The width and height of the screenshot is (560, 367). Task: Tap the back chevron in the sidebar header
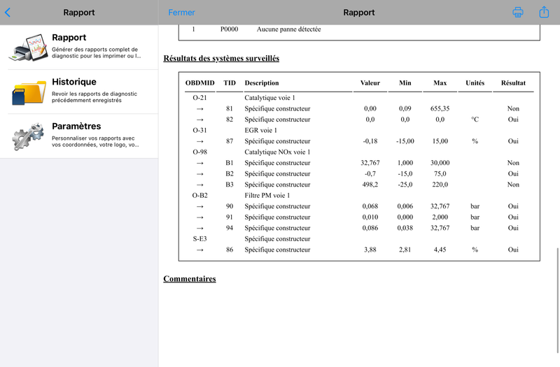[8, 13]
